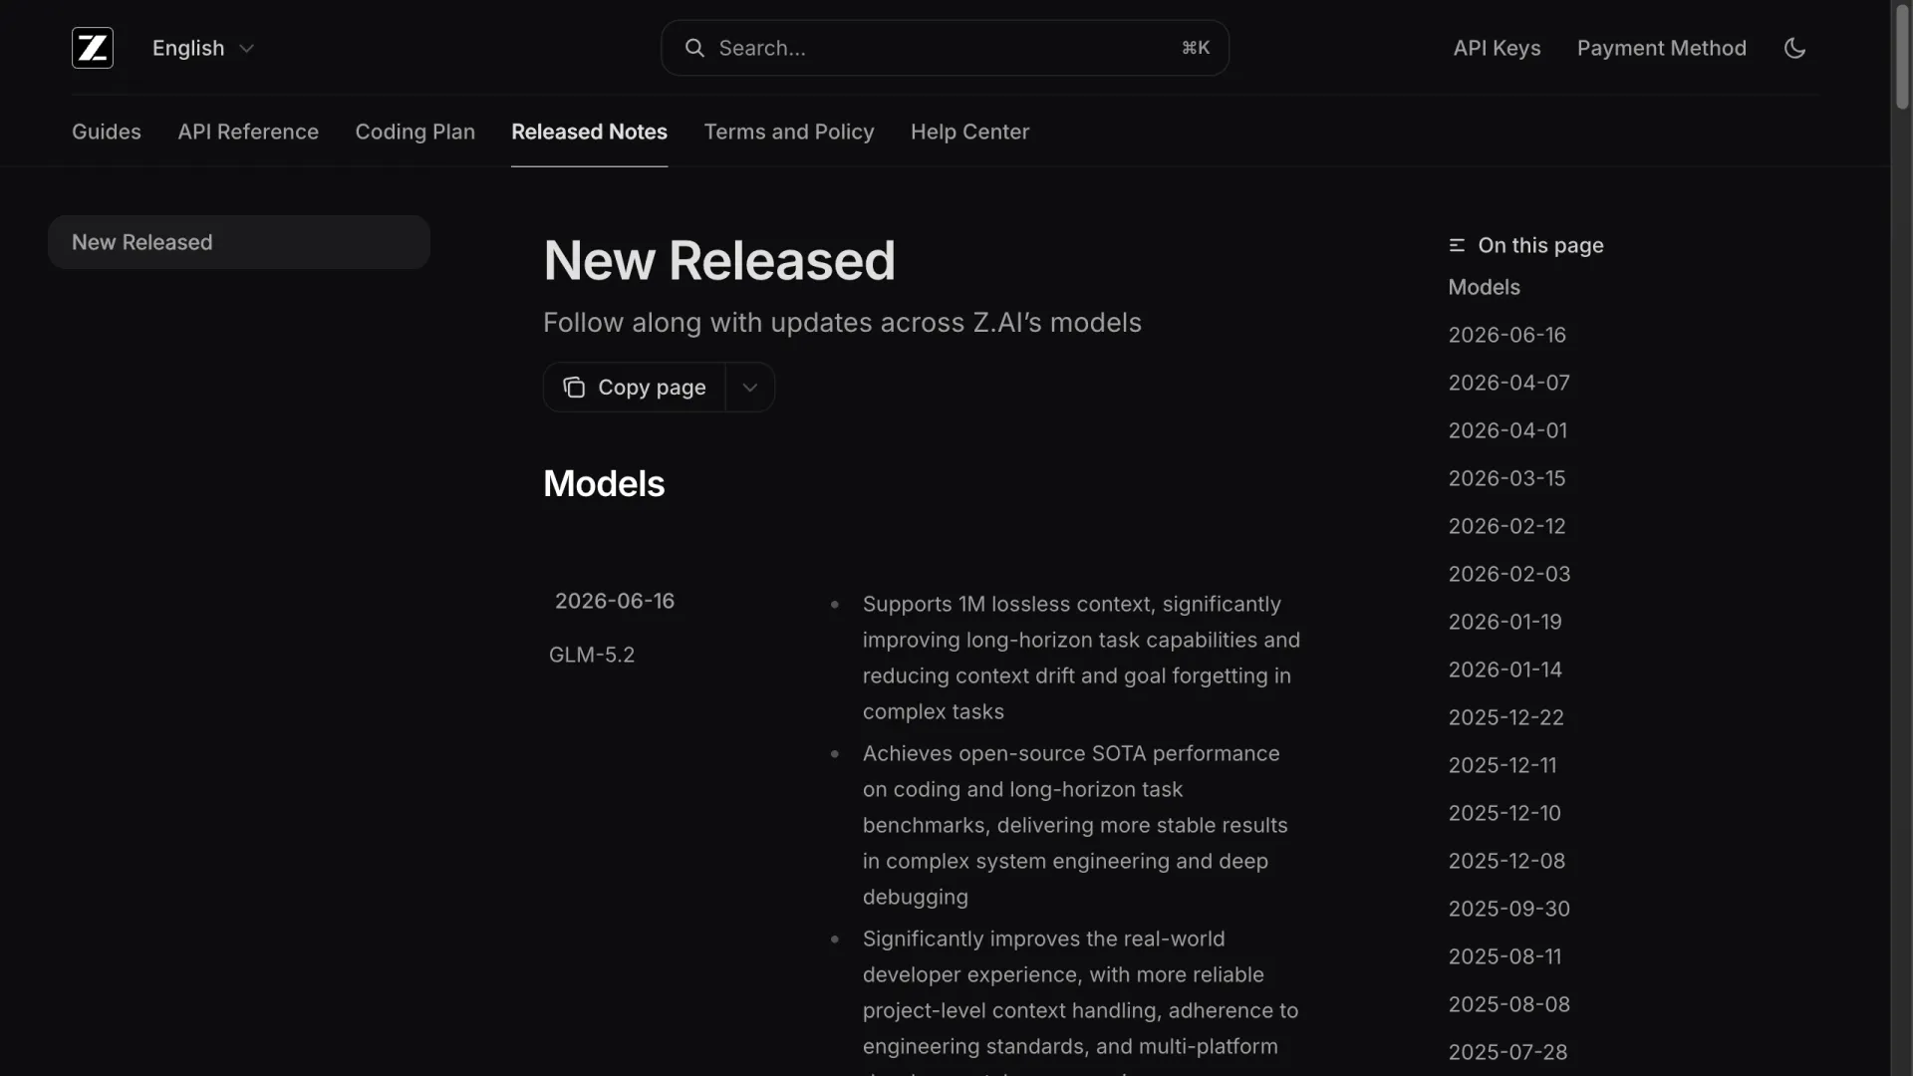The height and width of the screenshot is (1076, 1913).
Task: Click the ⌘K shortcut hint in search
Action: coord(1196,48)
